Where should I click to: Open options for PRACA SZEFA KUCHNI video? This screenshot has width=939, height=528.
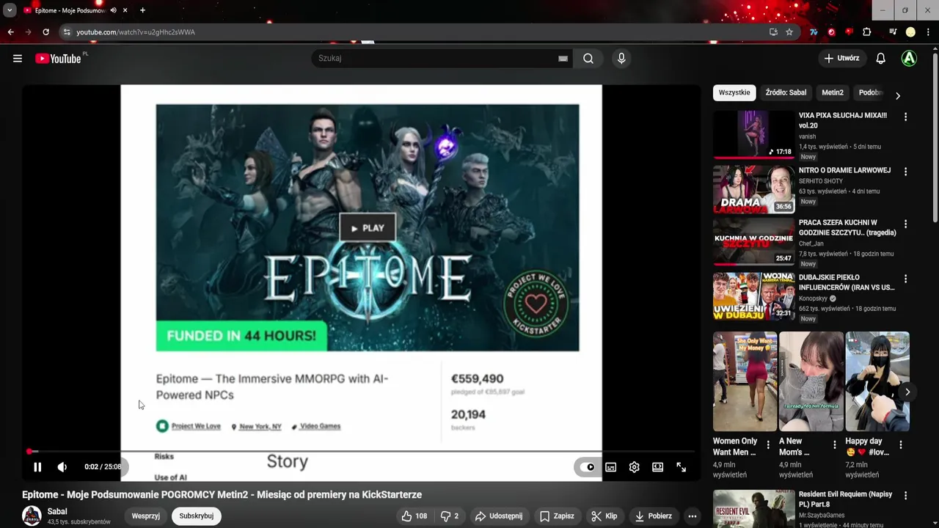pyautogui.click(x=905, y=224)
